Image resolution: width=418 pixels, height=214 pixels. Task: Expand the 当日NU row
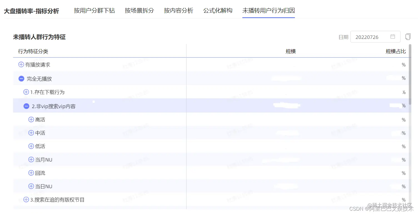click(x=31, y=186)
